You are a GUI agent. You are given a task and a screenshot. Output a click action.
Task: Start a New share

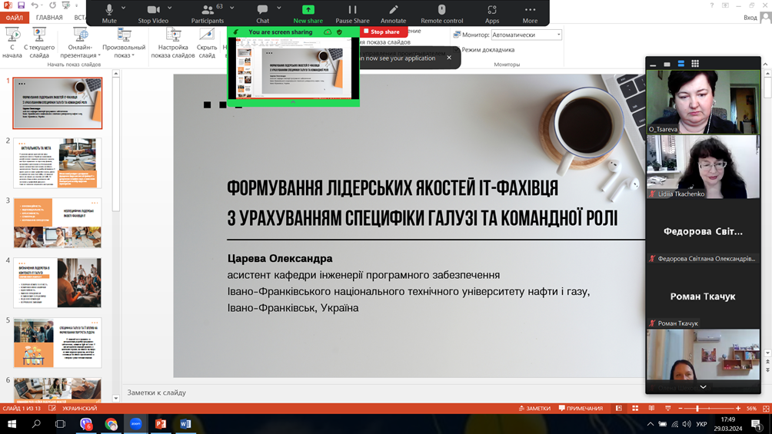pos(308,12)
